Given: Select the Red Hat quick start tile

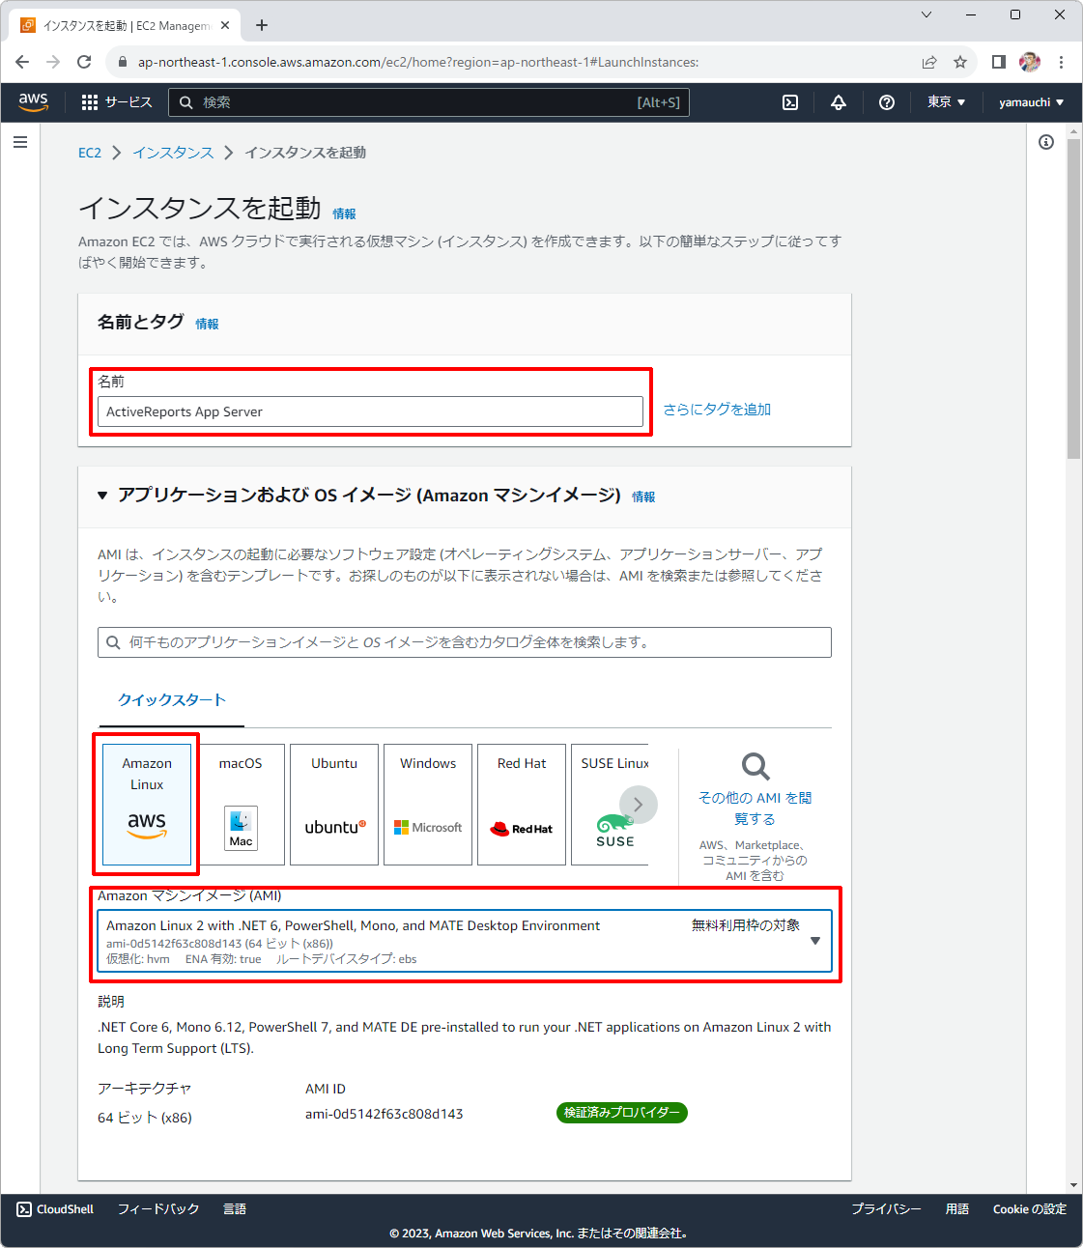Looking at the screenshot, I should [x=522, y=805].
